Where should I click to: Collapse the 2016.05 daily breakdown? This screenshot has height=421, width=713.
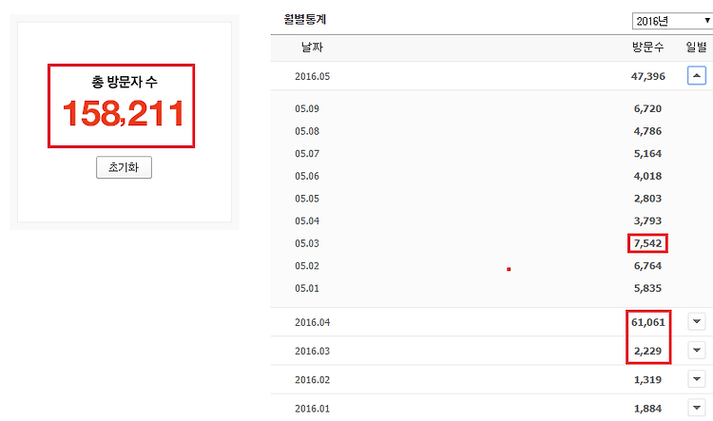(696, 75)
